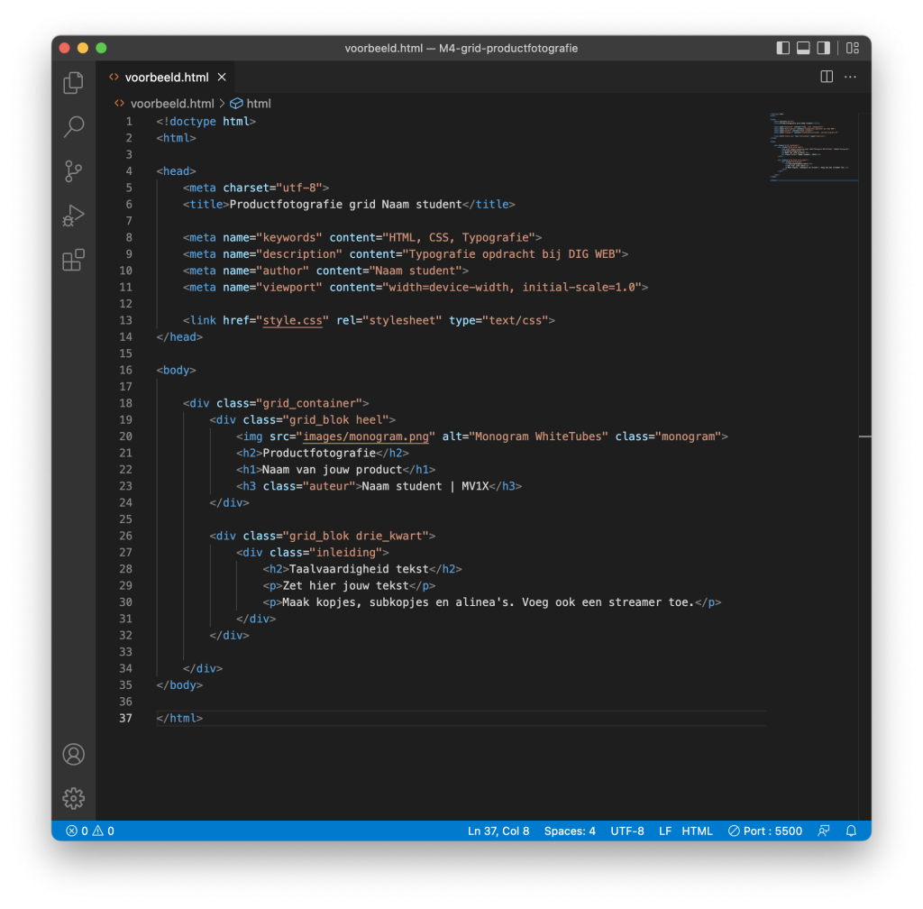Click the errors and warnings status indicator
Image resolution: width=923 pixels, height=909 pixels.
(90, 831)
